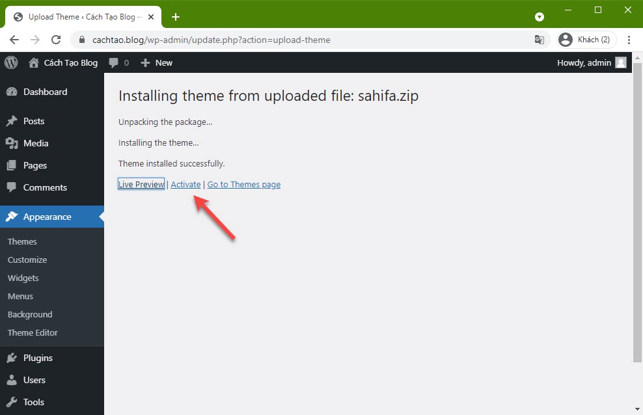Click the translate page icon in address bar
This screenshot has height=415, width=643.
click(x=540, y=40)
